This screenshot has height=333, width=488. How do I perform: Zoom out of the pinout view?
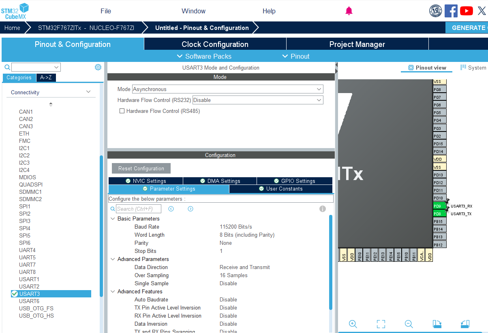click(409, 324)
